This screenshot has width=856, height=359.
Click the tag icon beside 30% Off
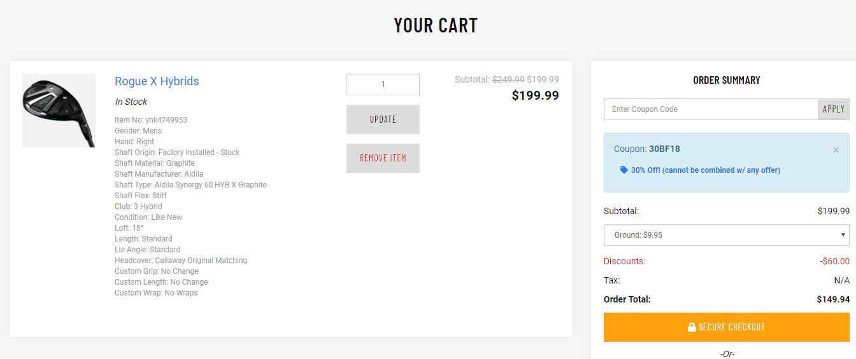point(624,170)
